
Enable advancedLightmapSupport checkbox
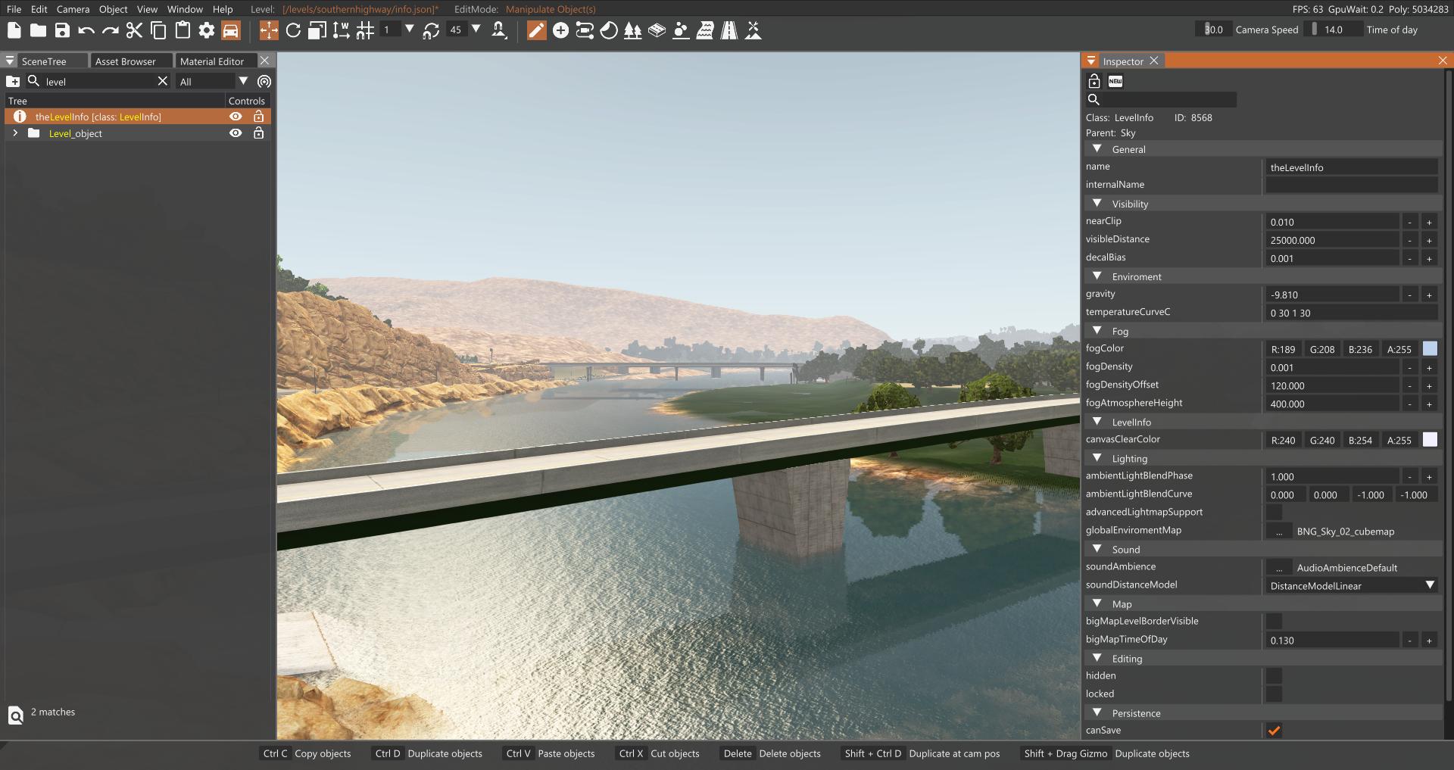coord(1275,513)
